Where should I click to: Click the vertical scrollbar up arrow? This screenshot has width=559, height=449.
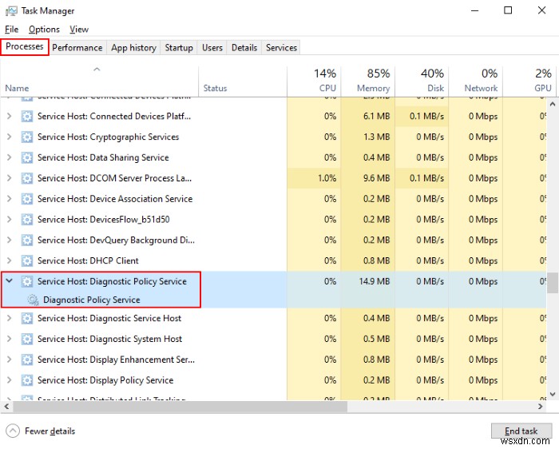click(x=553, y=104)
